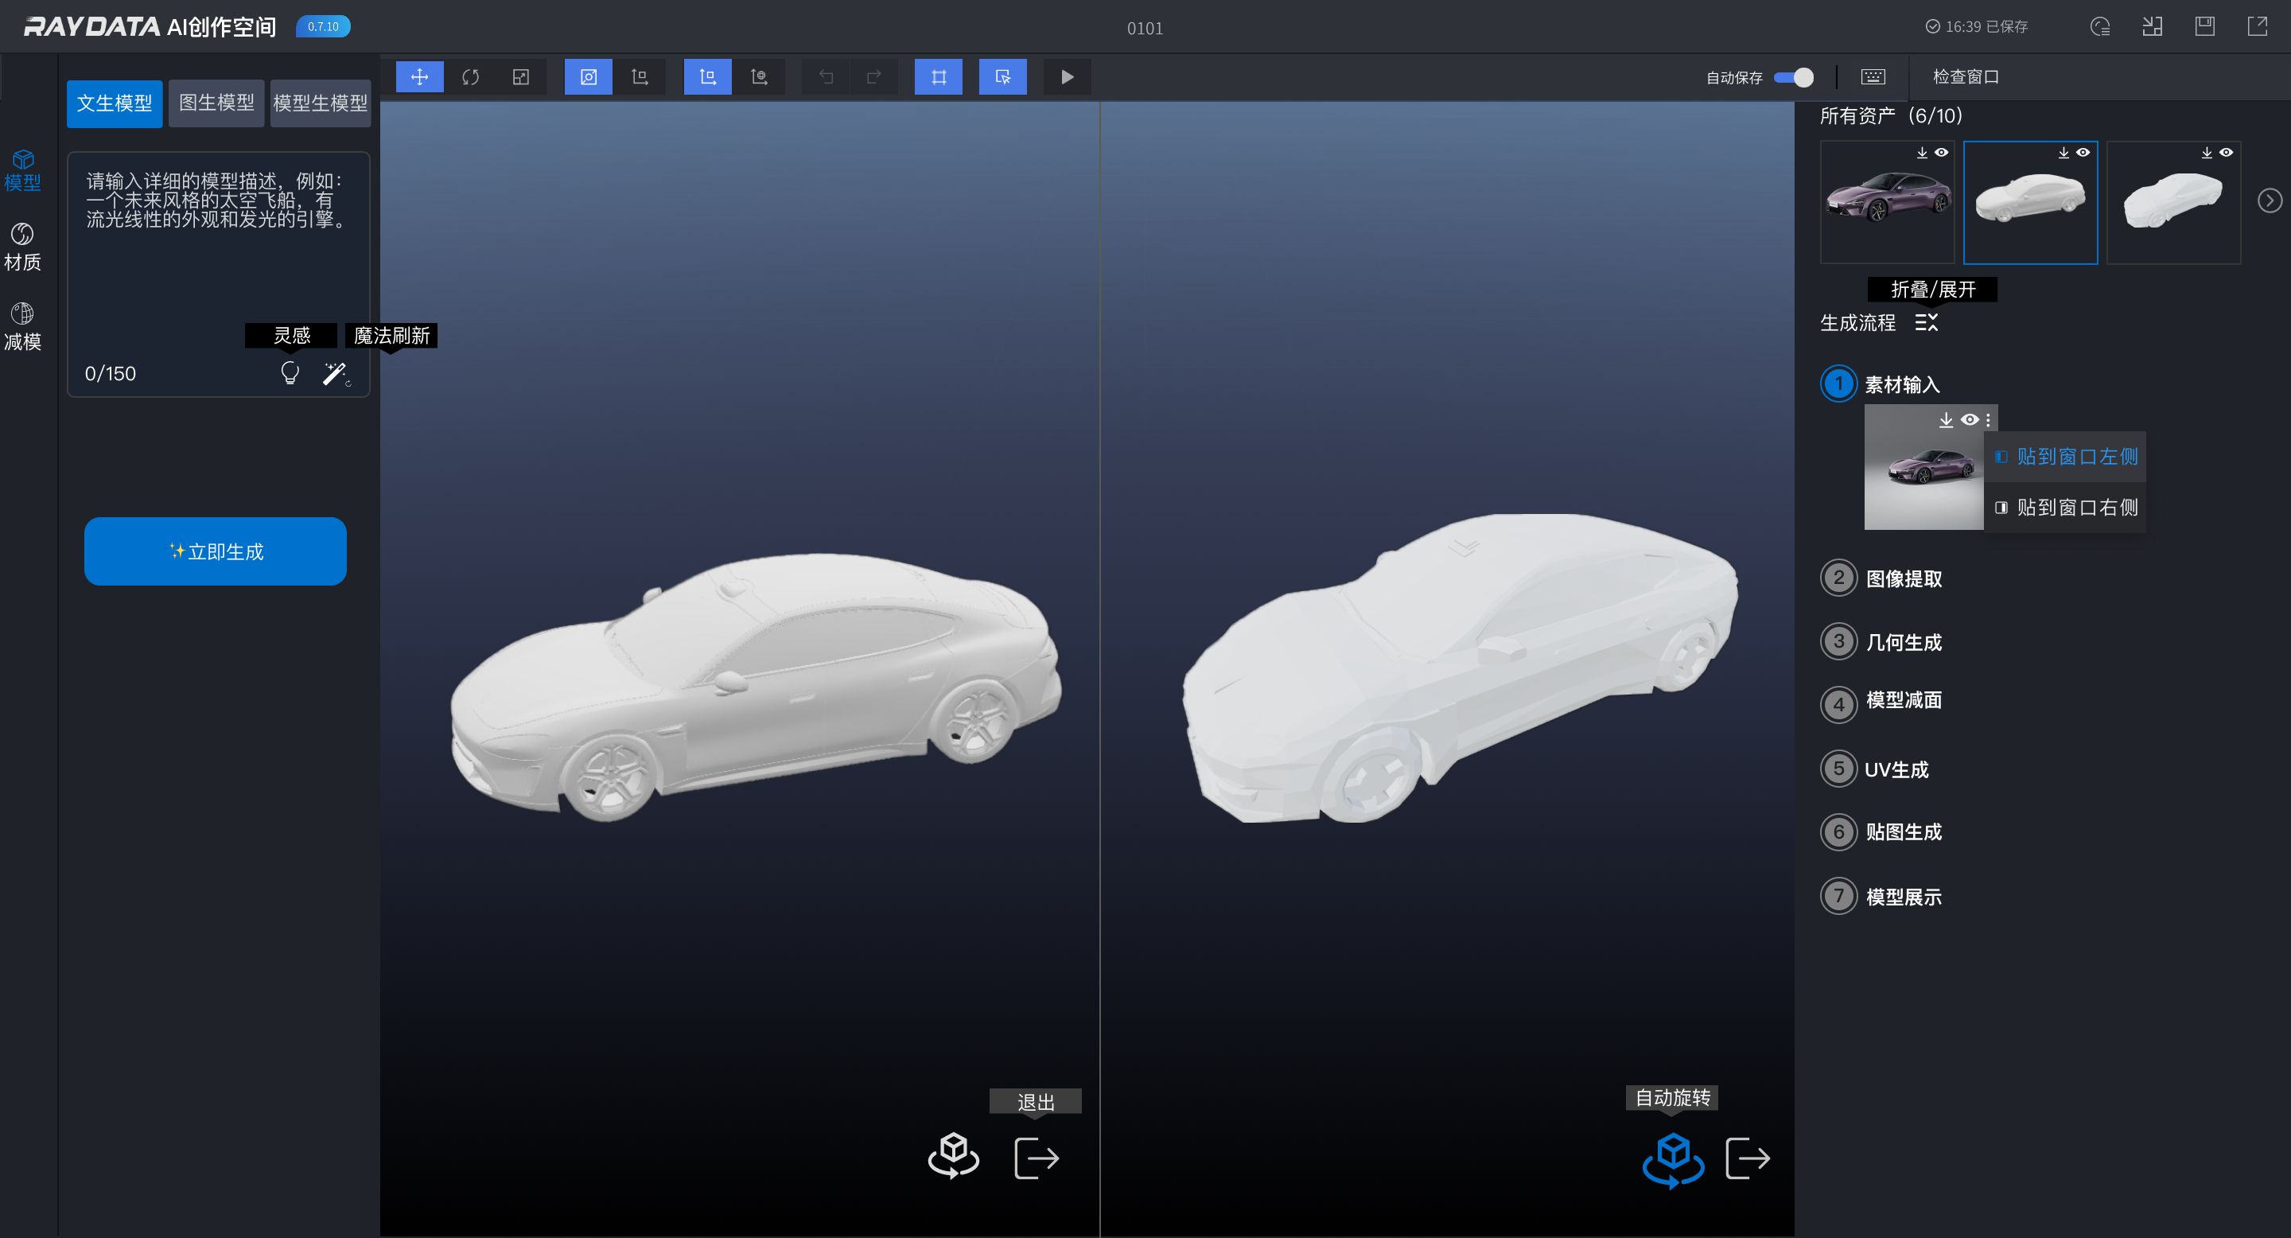Open the 减模 sidebar section
Viewport: 2291px width, 1238px height.
22,326
